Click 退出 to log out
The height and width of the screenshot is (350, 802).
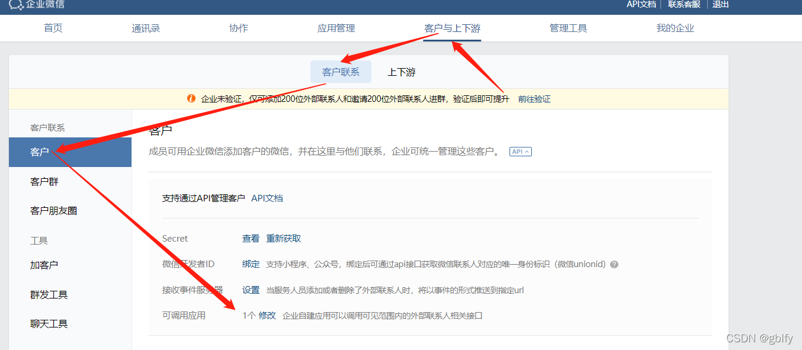[x=720, y=4]
